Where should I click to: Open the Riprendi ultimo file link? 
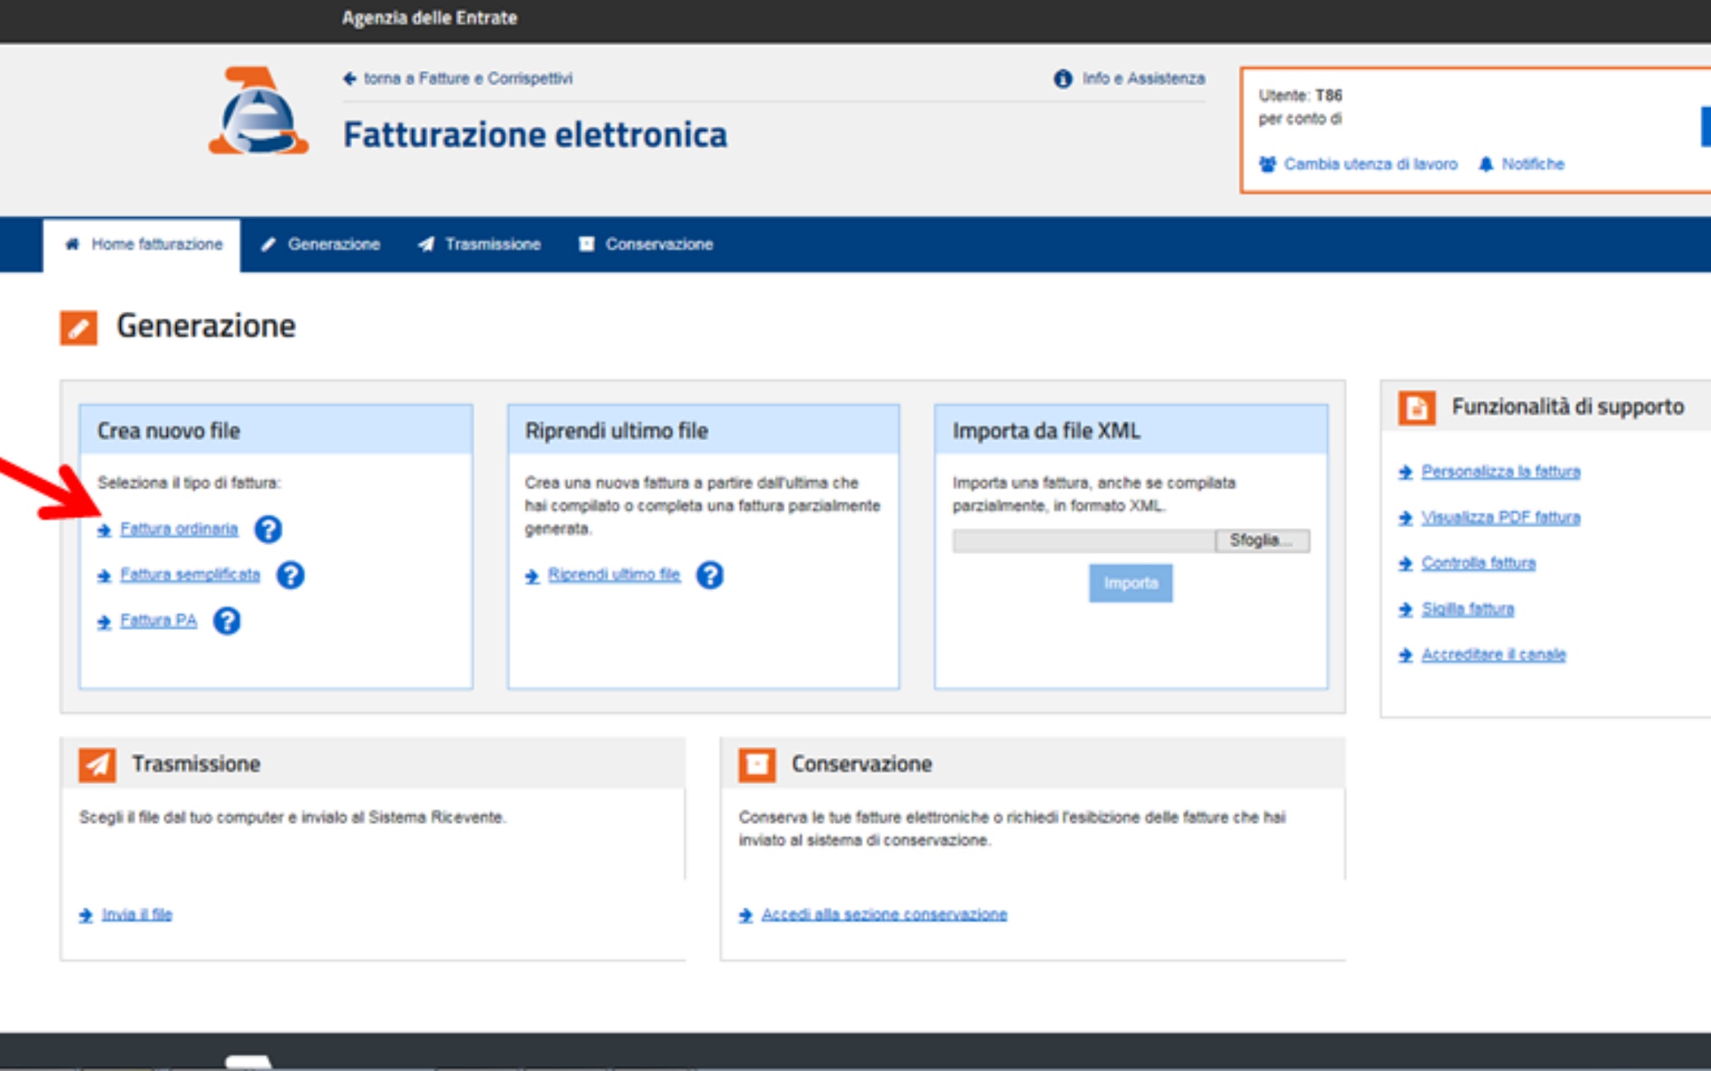[614, 575]
